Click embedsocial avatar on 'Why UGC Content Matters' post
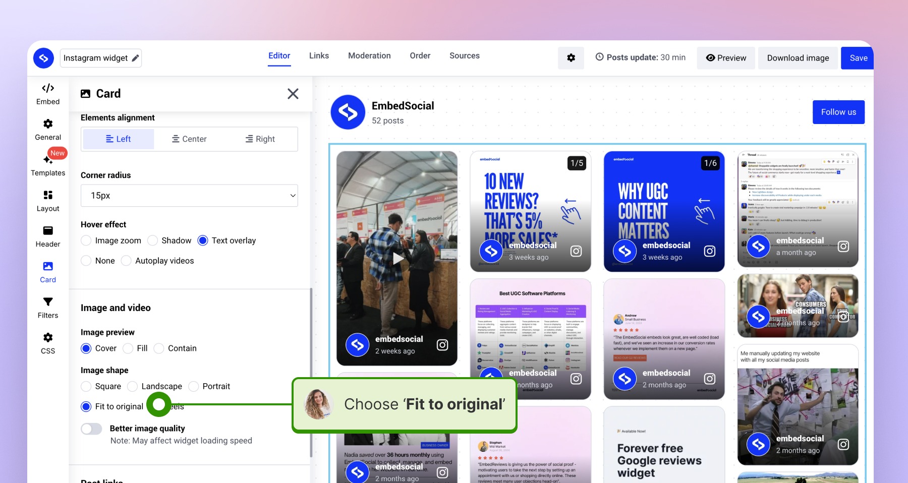 click(625, 251)
